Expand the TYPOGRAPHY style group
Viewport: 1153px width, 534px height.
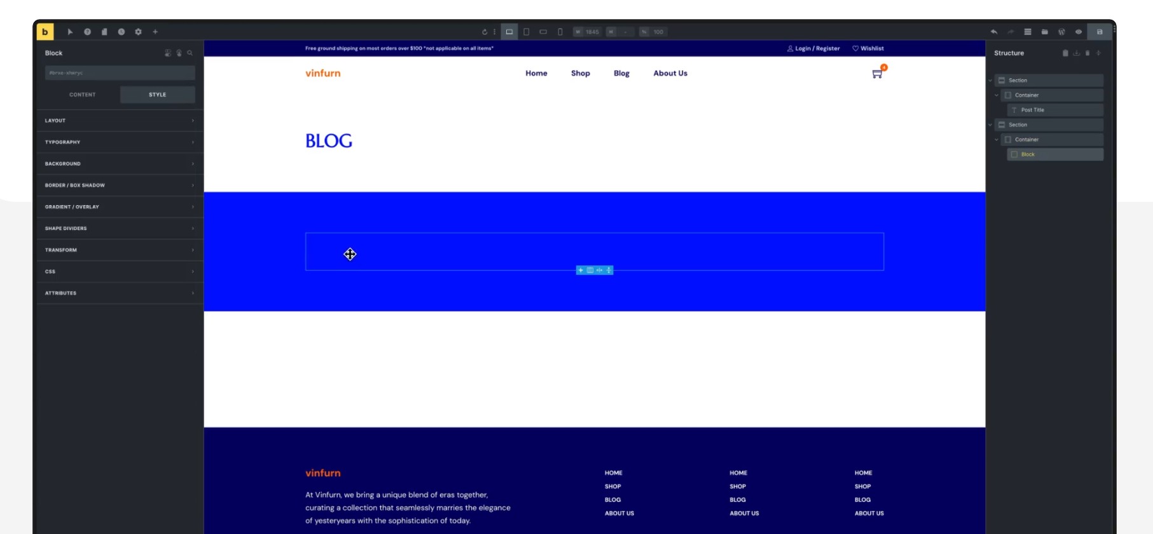[x=120, y=142]
